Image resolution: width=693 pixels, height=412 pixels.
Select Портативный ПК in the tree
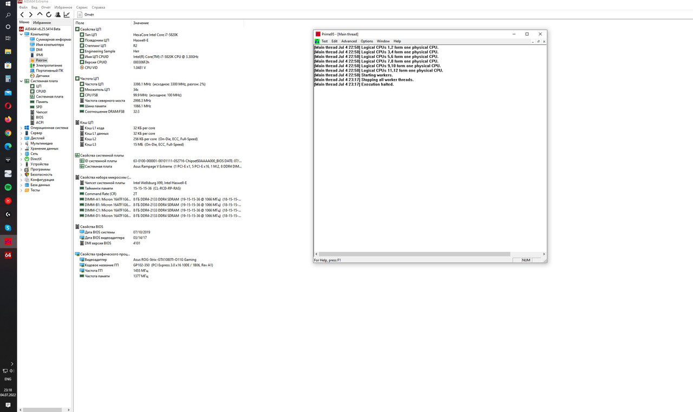(49, 70)
